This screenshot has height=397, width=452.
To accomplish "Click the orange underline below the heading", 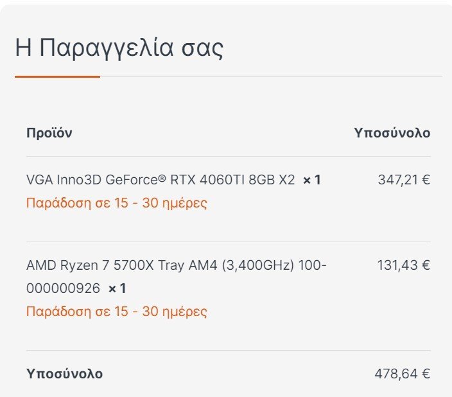I will pos(57,76).
